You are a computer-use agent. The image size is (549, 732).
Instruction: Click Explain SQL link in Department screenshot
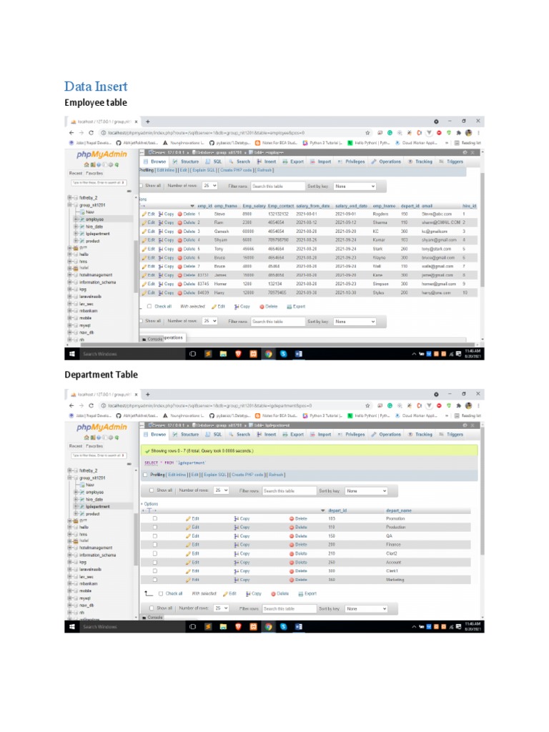tap(214, 475)
